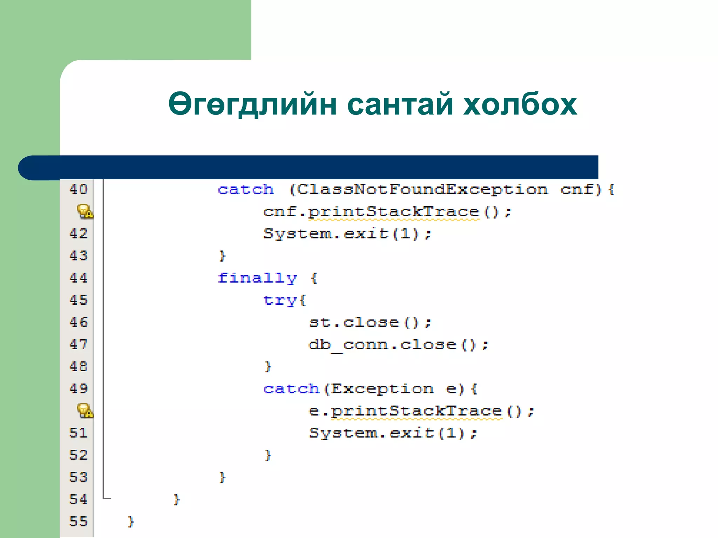Click line number 51 in the gutter

(x=78, y=433)
